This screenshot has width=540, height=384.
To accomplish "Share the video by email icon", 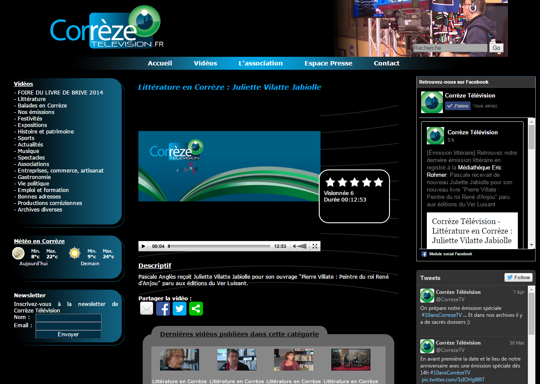I will (147, 309).
